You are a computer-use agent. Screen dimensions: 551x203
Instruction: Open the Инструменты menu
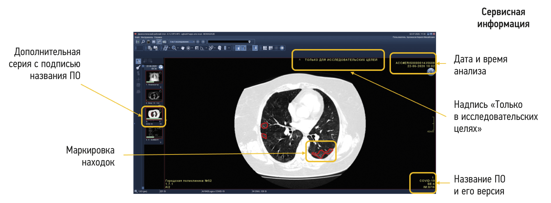(147, 37)
